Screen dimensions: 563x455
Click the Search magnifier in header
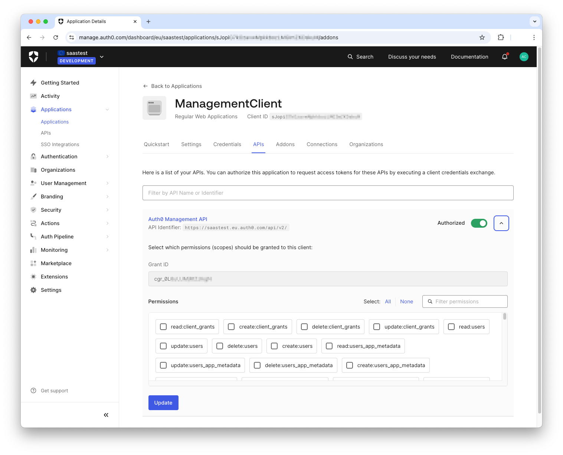point(350,57)
